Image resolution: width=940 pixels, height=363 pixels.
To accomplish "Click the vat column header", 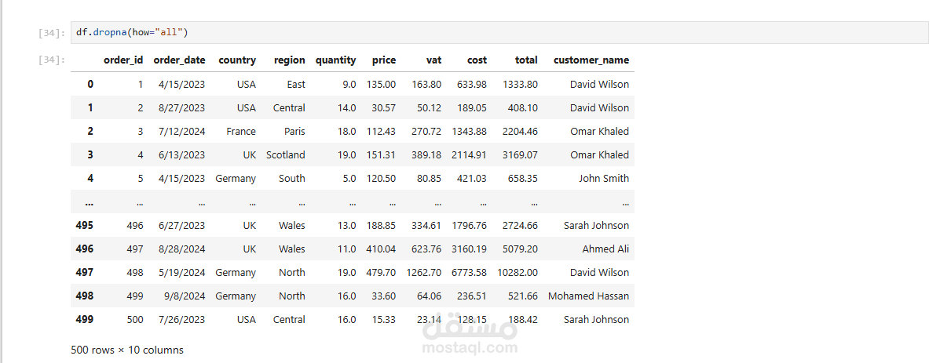I will click(x=433, y=60).
